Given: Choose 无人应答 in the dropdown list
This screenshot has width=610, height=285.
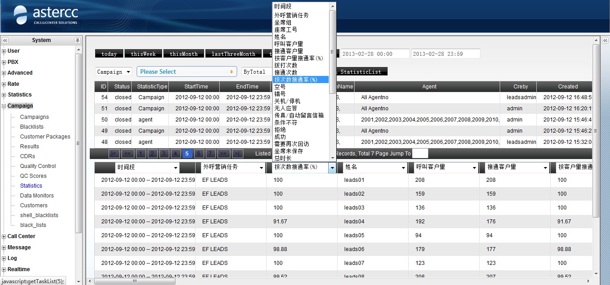Looking at the screenshot, I should tap(286, 108).
